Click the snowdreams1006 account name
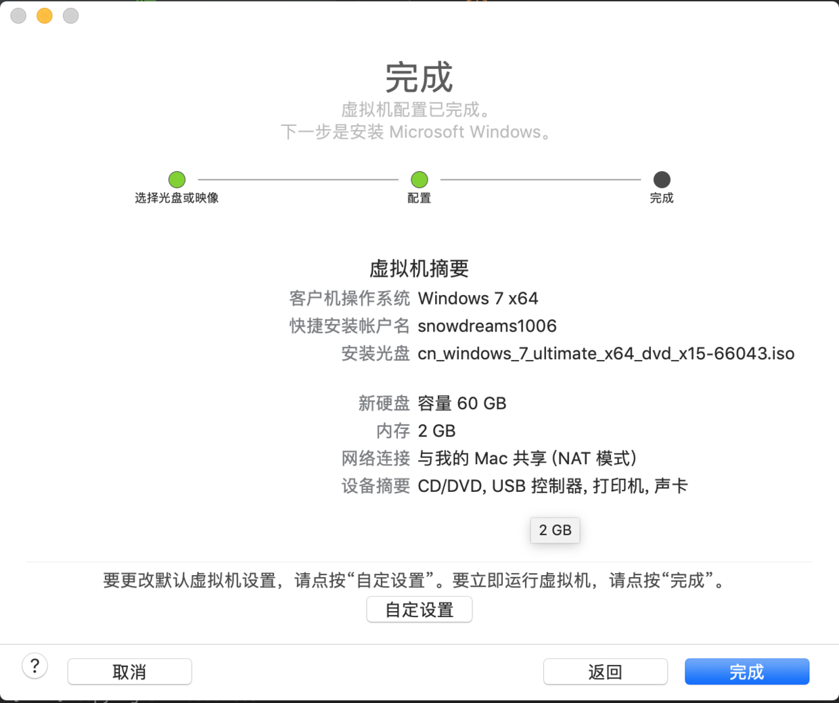This screenshot has height=703, width=839. (487, 325)
